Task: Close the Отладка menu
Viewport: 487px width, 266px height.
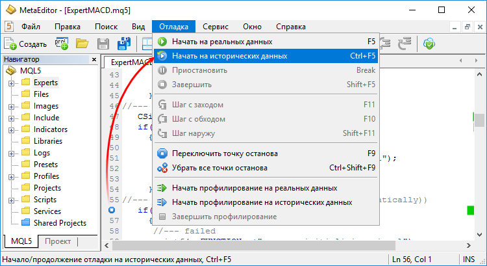Action: (x=173, y=27)
